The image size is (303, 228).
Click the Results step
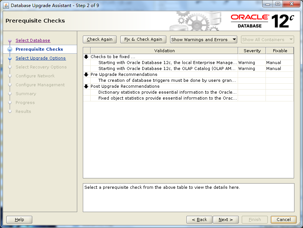coord(23,111)
